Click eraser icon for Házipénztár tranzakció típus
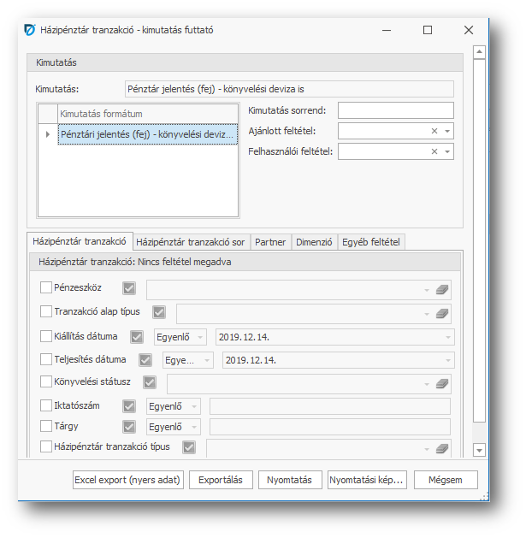Screen dimensions: 526x538 point(441,448)
